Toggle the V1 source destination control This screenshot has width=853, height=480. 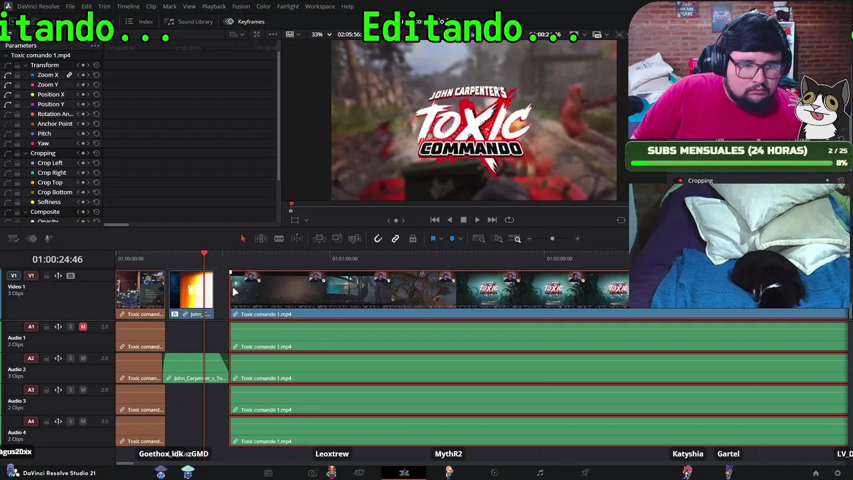coord(13,275)
